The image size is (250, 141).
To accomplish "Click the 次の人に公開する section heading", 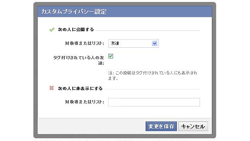I will tap(76, 30).
